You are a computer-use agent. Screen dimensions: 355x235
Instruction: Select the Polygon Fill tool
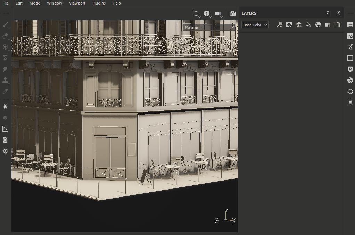(5, 58)
